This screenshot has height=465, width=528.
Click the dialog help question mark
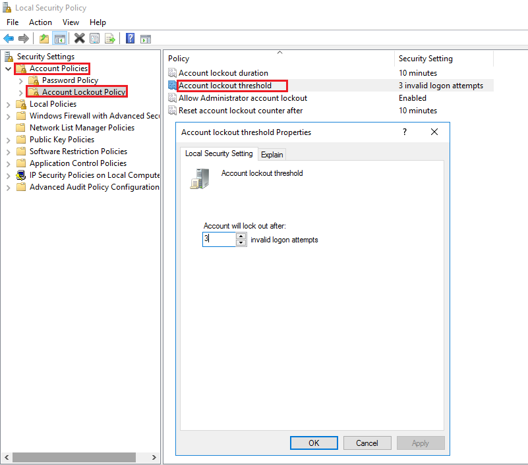[x=405, y=132]
